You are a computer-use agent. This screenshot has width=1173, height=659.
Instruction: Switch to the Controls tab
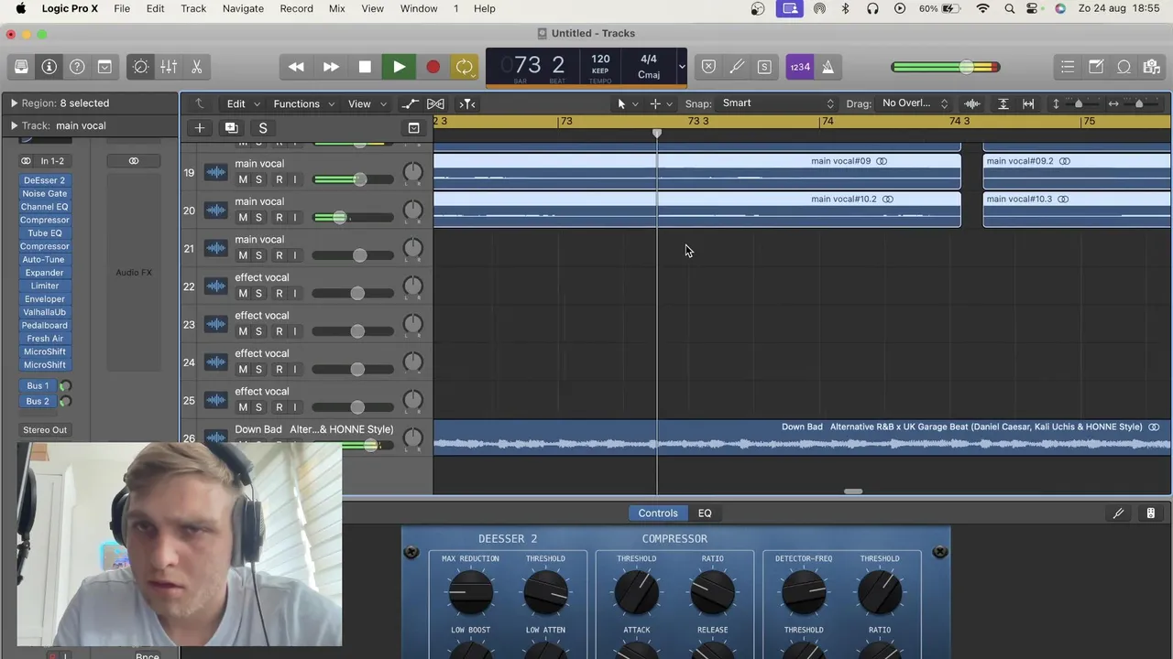pos(658,513)
